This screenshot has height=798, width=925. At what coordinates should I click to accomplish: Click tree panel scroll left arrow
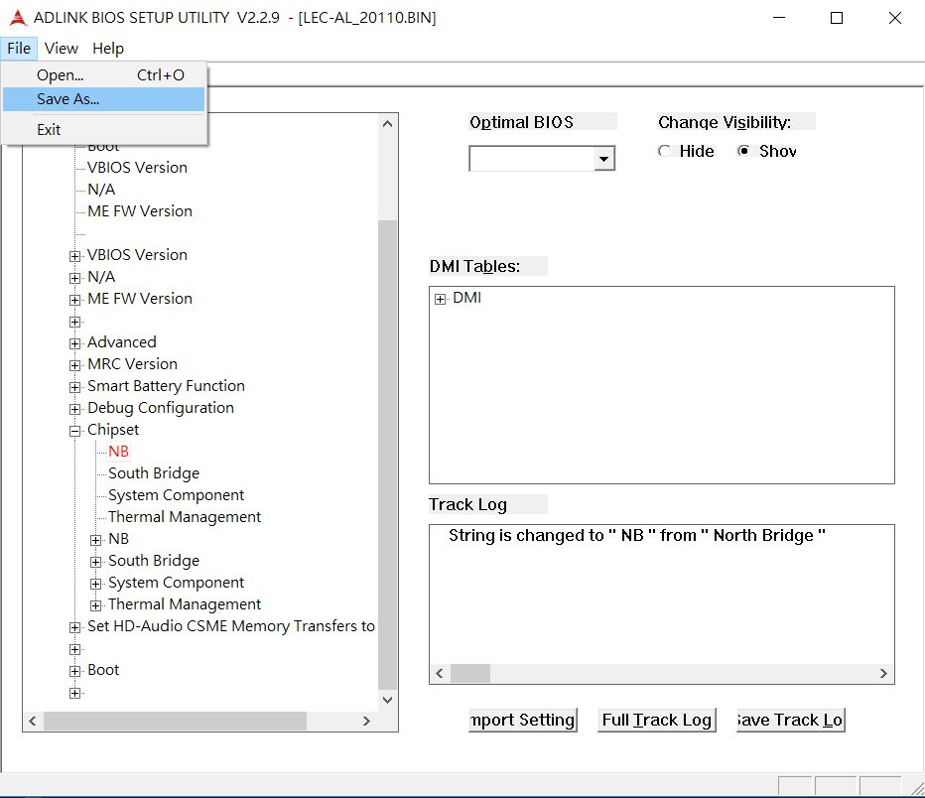click(33, 721)
